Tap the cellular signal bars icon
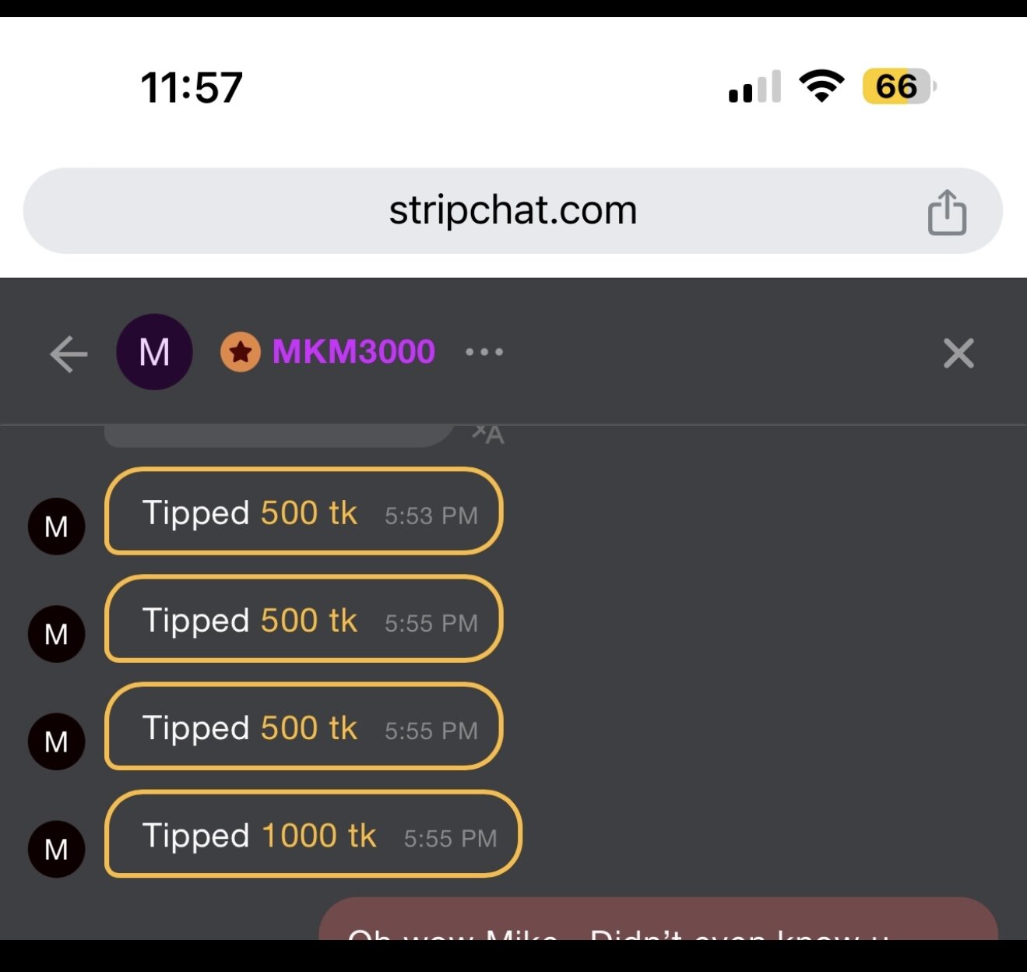The image size is (1027, 972). point(754,86)
